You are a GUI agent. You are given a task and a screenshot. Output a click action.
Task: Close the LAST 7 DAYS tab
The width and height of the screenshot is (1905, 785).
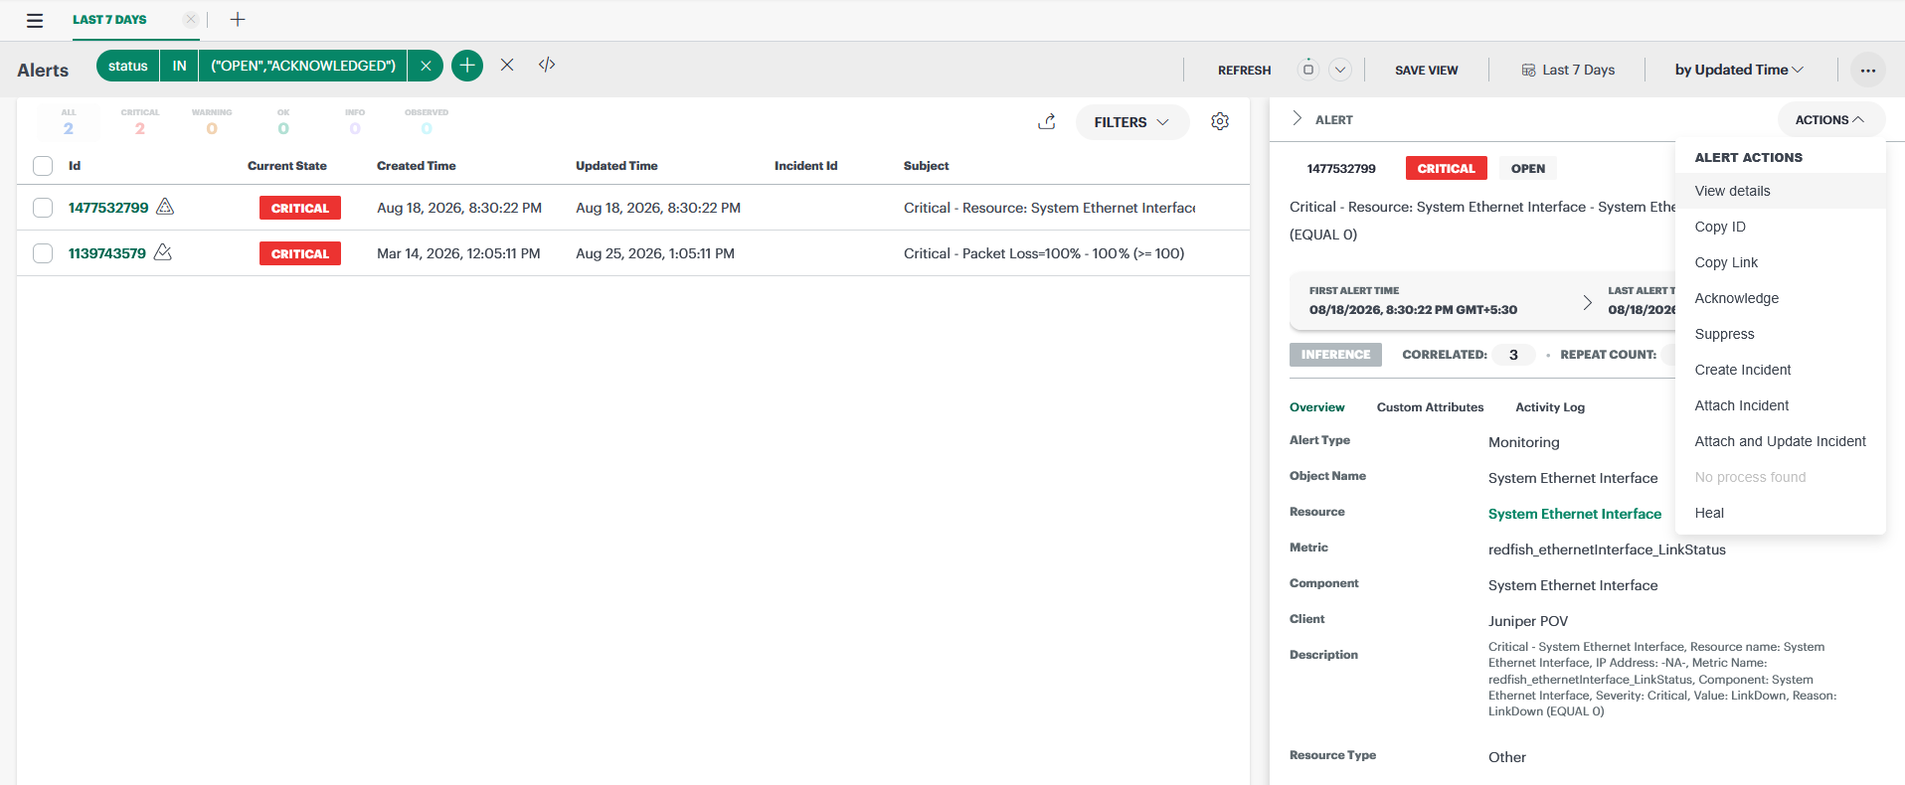(x=191, y=19)
